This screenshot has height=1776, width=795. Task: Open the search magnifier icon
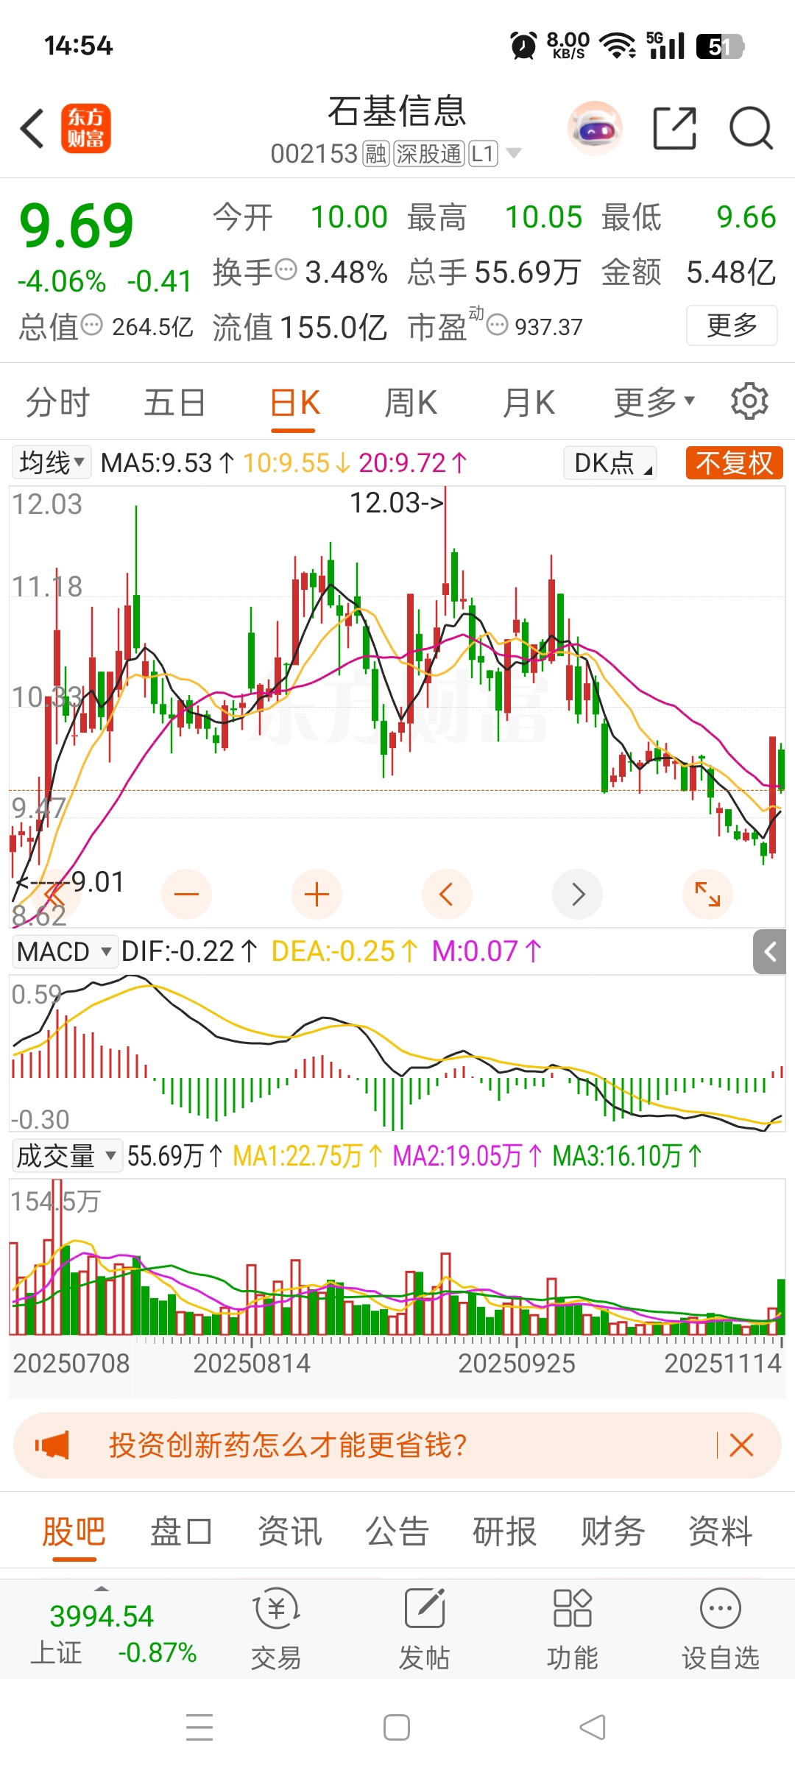click(x=751, y=128)
